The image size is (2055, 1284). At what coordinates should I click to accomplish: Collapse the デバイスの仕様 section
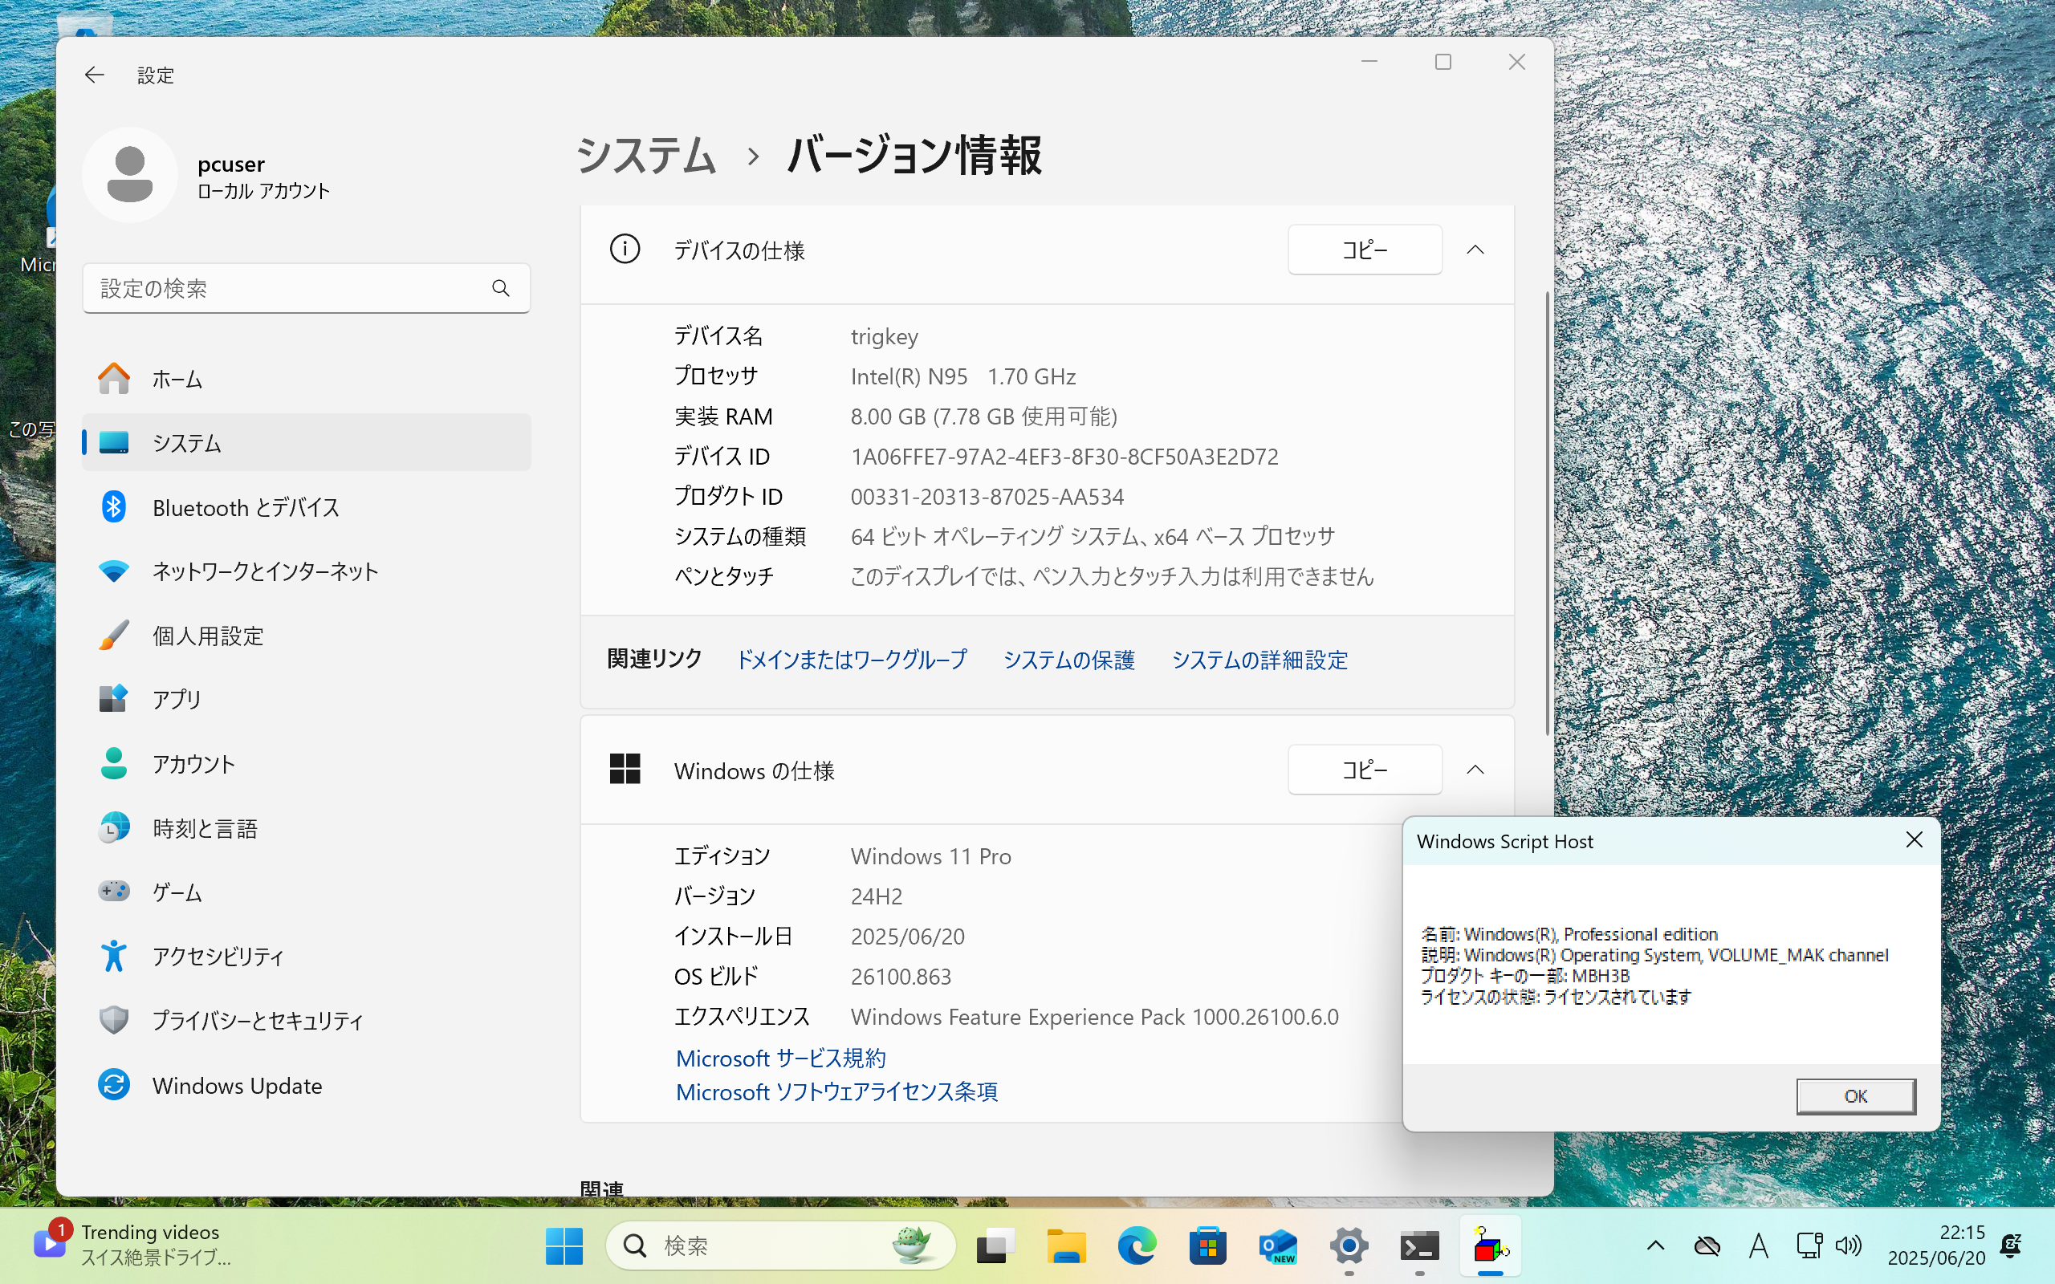(x=1476, y=250)
